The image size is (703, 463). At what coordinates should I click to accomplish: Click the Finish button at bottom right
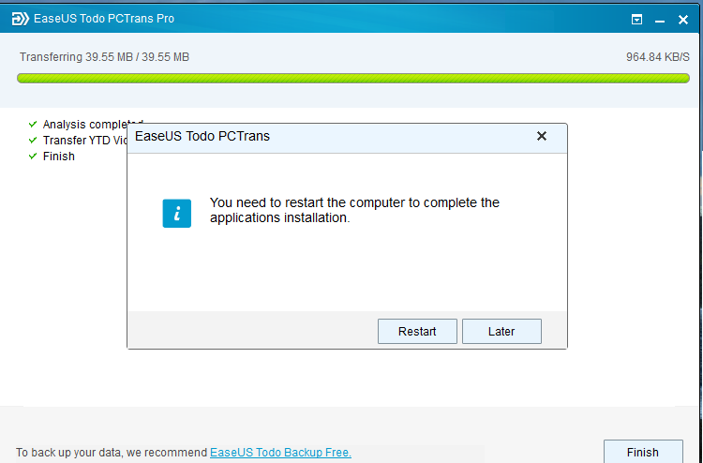pos(643,452)
